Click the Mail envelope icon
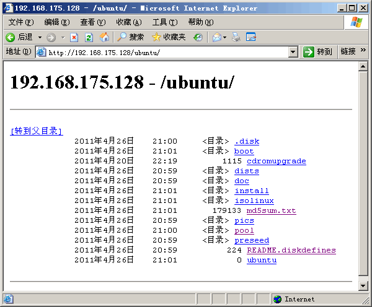 [217, 37]
